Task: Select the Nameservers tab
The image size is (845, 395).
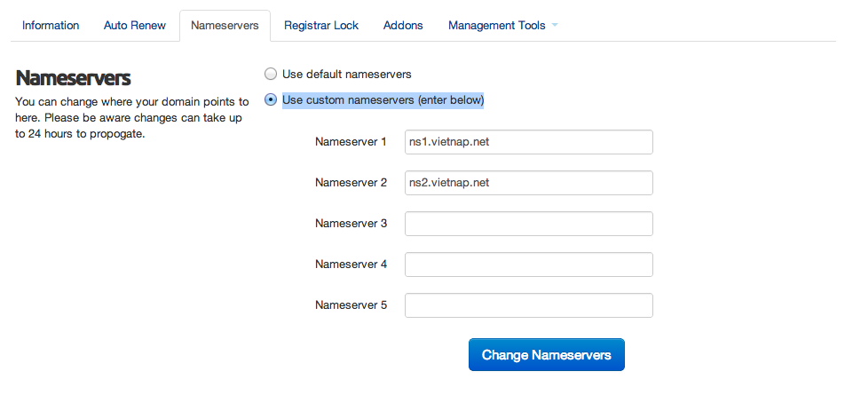Action: pyautogui.click(x=225, y=26)
